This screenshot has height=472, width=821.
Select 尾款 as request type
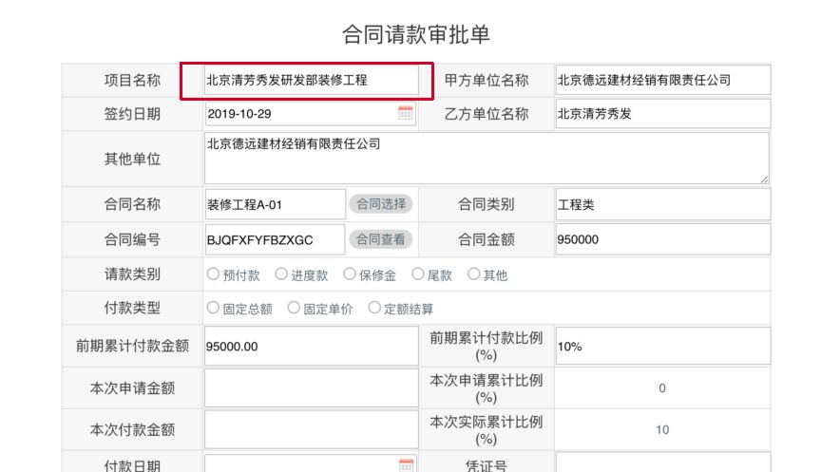point(418,274)
